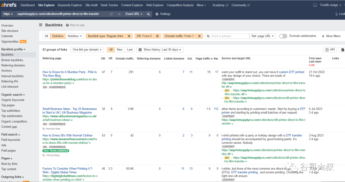This screenshot has width=345, height=182.
Task: Expand ukbusinessmagazine.co.uk referring URL caret
Action: 72,120
